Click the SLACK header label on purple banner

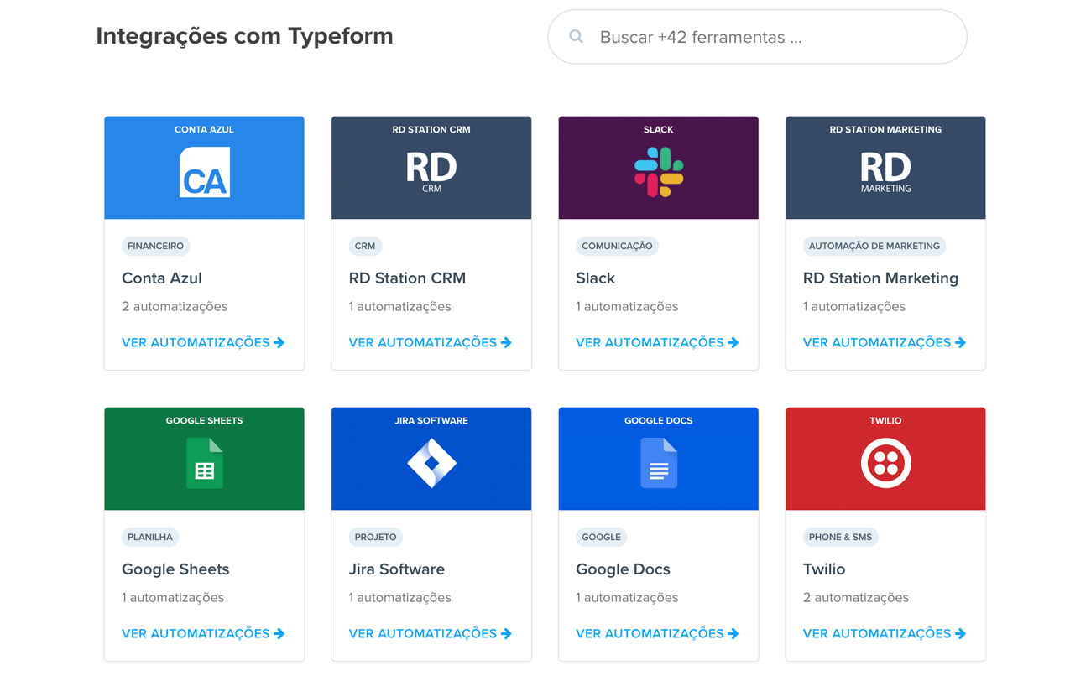coord(659,129)
